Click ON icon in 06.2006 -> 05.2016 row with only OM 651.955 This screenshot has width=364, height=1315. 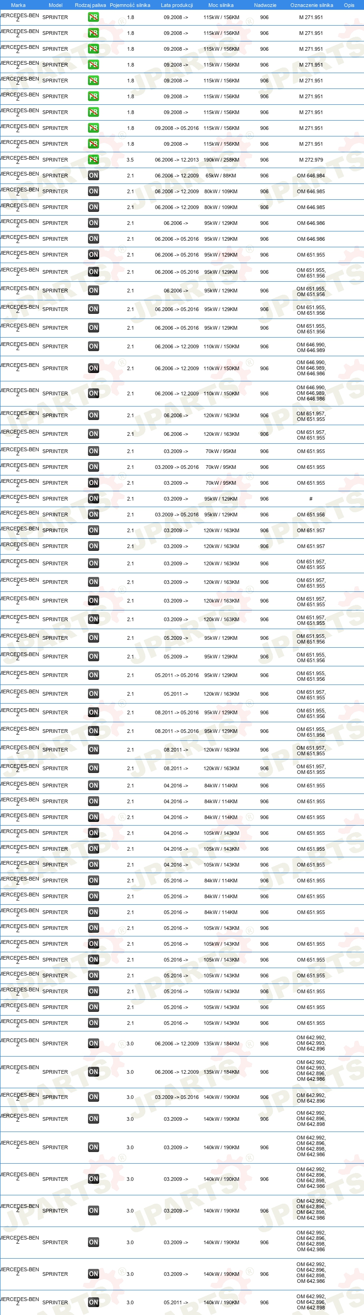tap(94, 255)
